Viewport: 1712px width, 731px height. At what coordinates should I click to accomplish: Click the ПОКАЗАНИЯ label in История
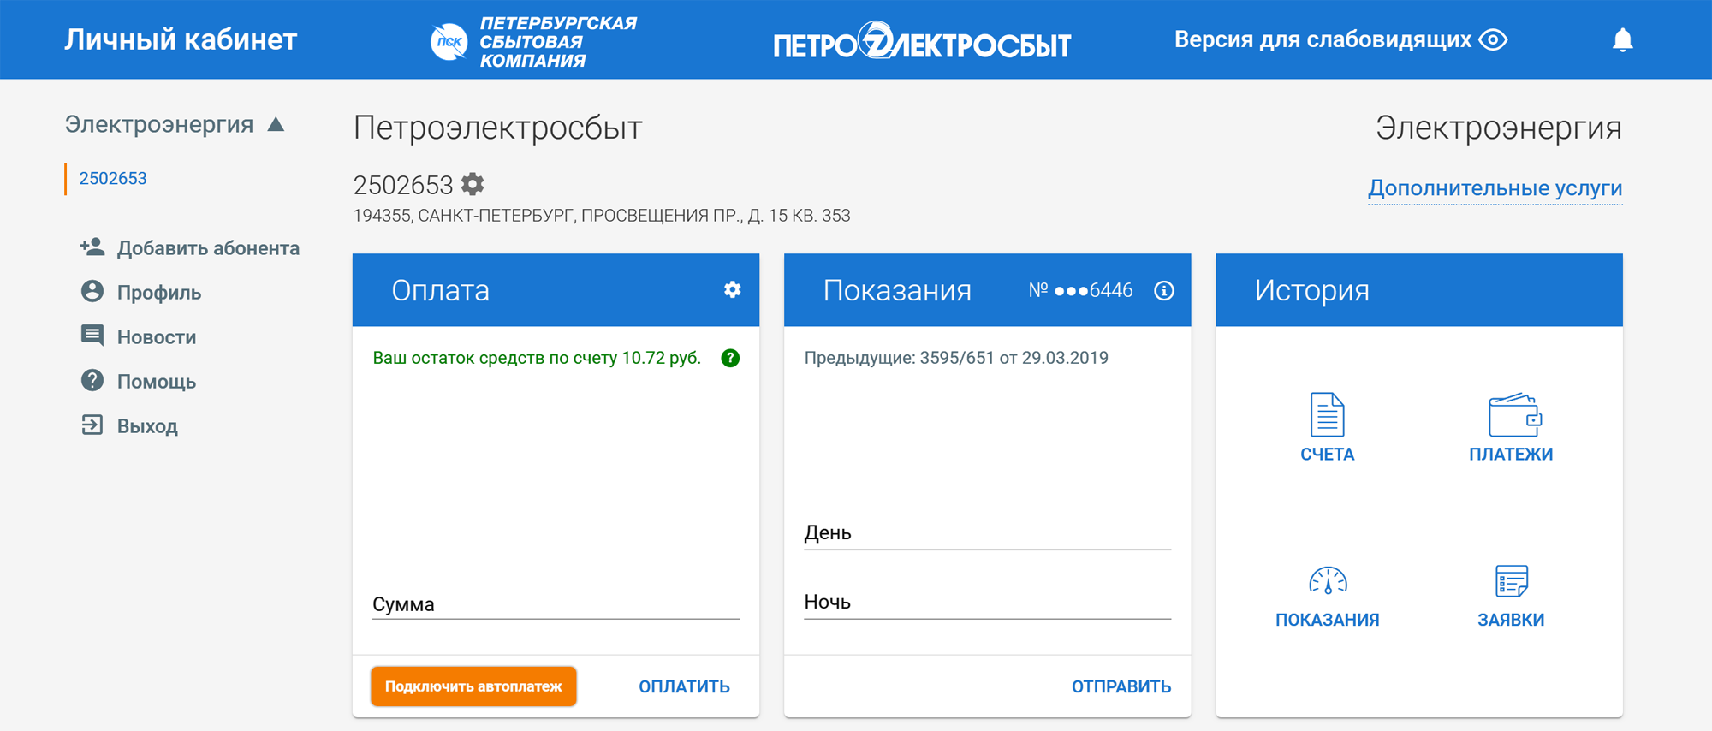[1328, 620]
